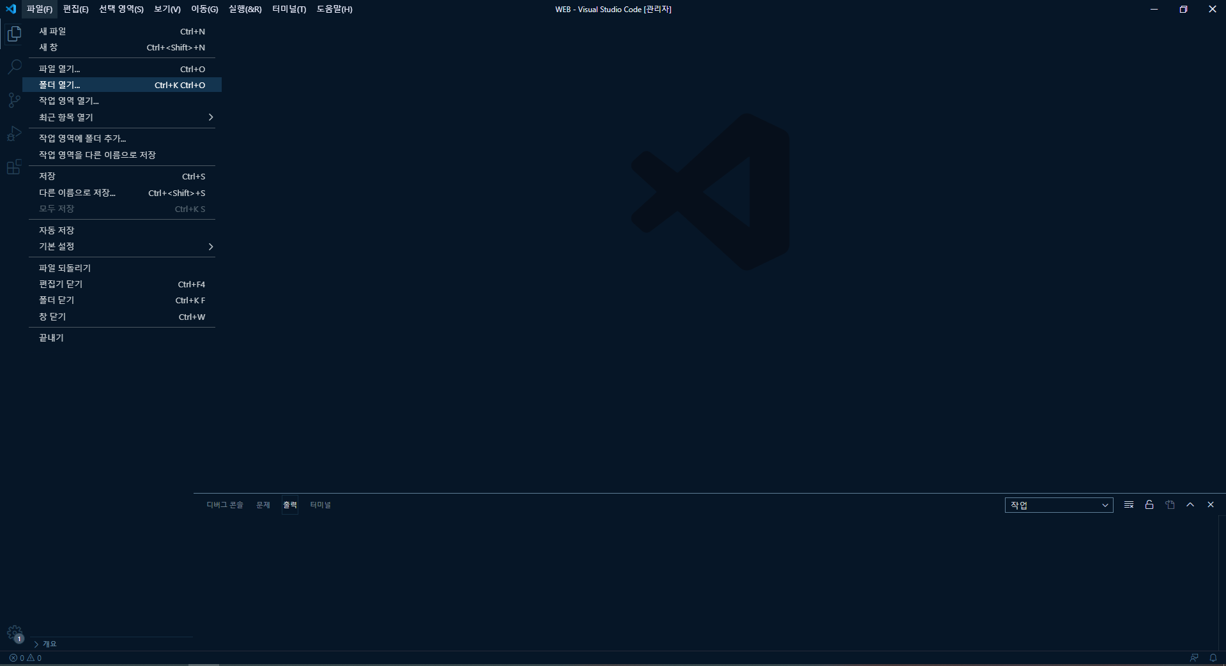This screenshot has width=1226, height=666.
Task: Choose 끝내기 to exit
Action: pyautogui.click(x=122, y=338)
